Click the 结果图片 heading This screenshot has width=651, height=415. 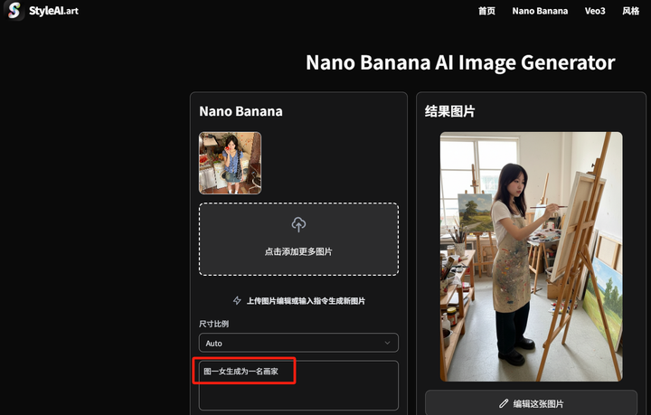point(449,111)
